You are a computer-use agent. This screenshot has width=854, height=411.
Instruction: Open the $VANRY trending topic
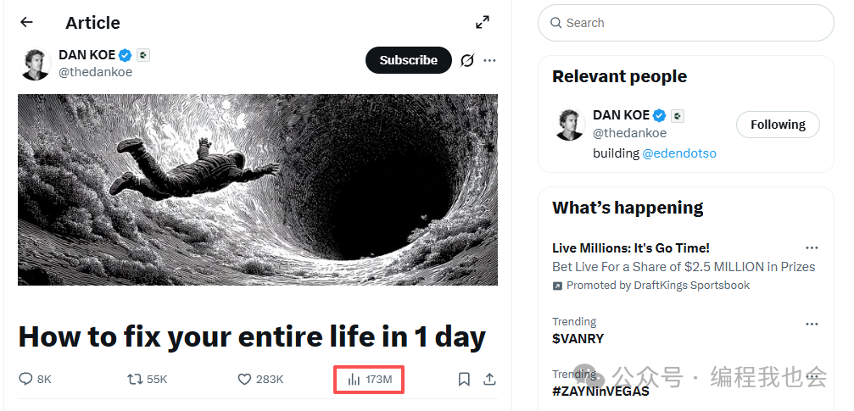pos(578,338)
